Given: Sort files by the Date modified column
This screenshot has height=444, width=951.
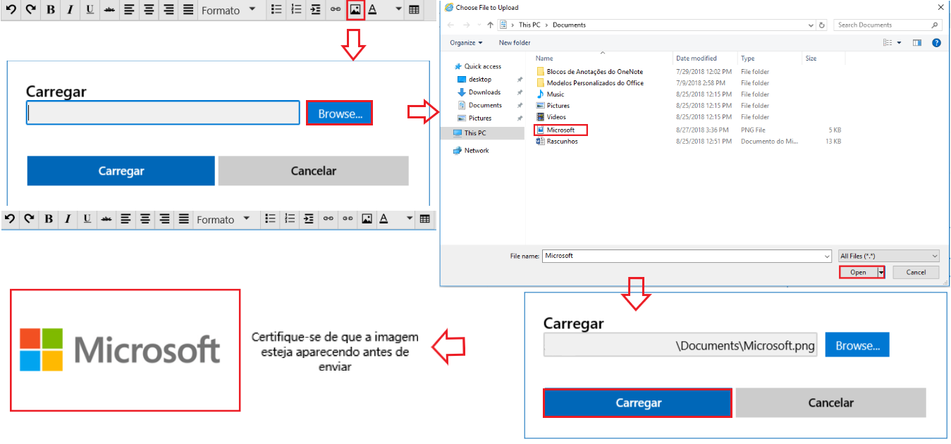Looking at the screenshot, I should click(696, 58).
